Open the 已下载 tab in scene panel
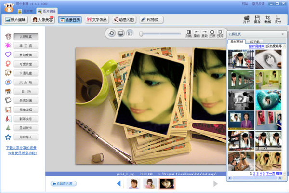This screenshot has height=193, width=289. click(255, 41)
